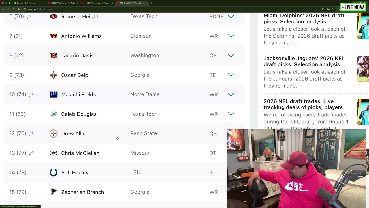Screen dimensions: 369x208
Task: Click the Packers logo next to Chris McClellan
Action: [53, 153]
